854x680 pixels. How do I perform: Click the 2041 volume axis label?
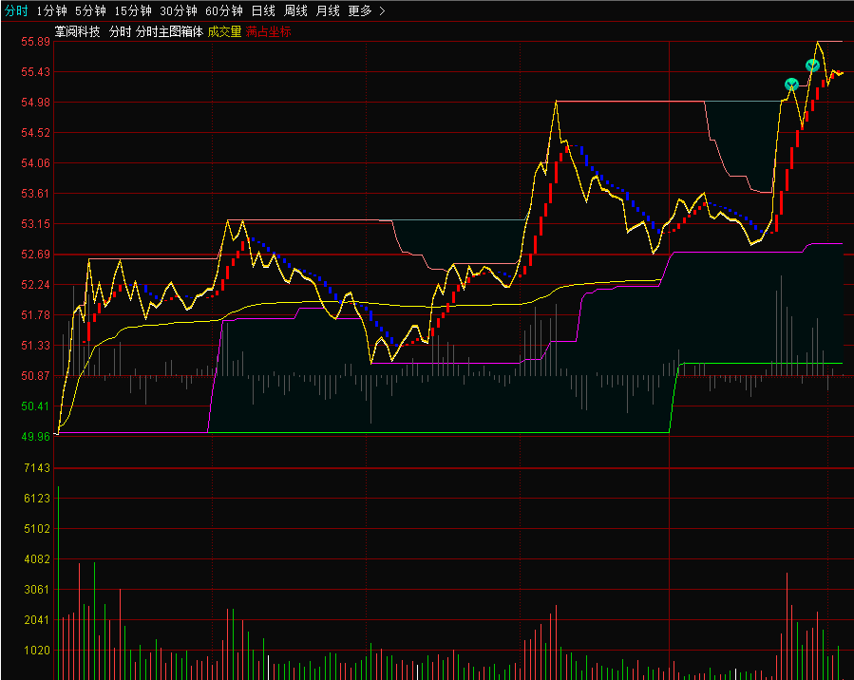coord(37,619)
